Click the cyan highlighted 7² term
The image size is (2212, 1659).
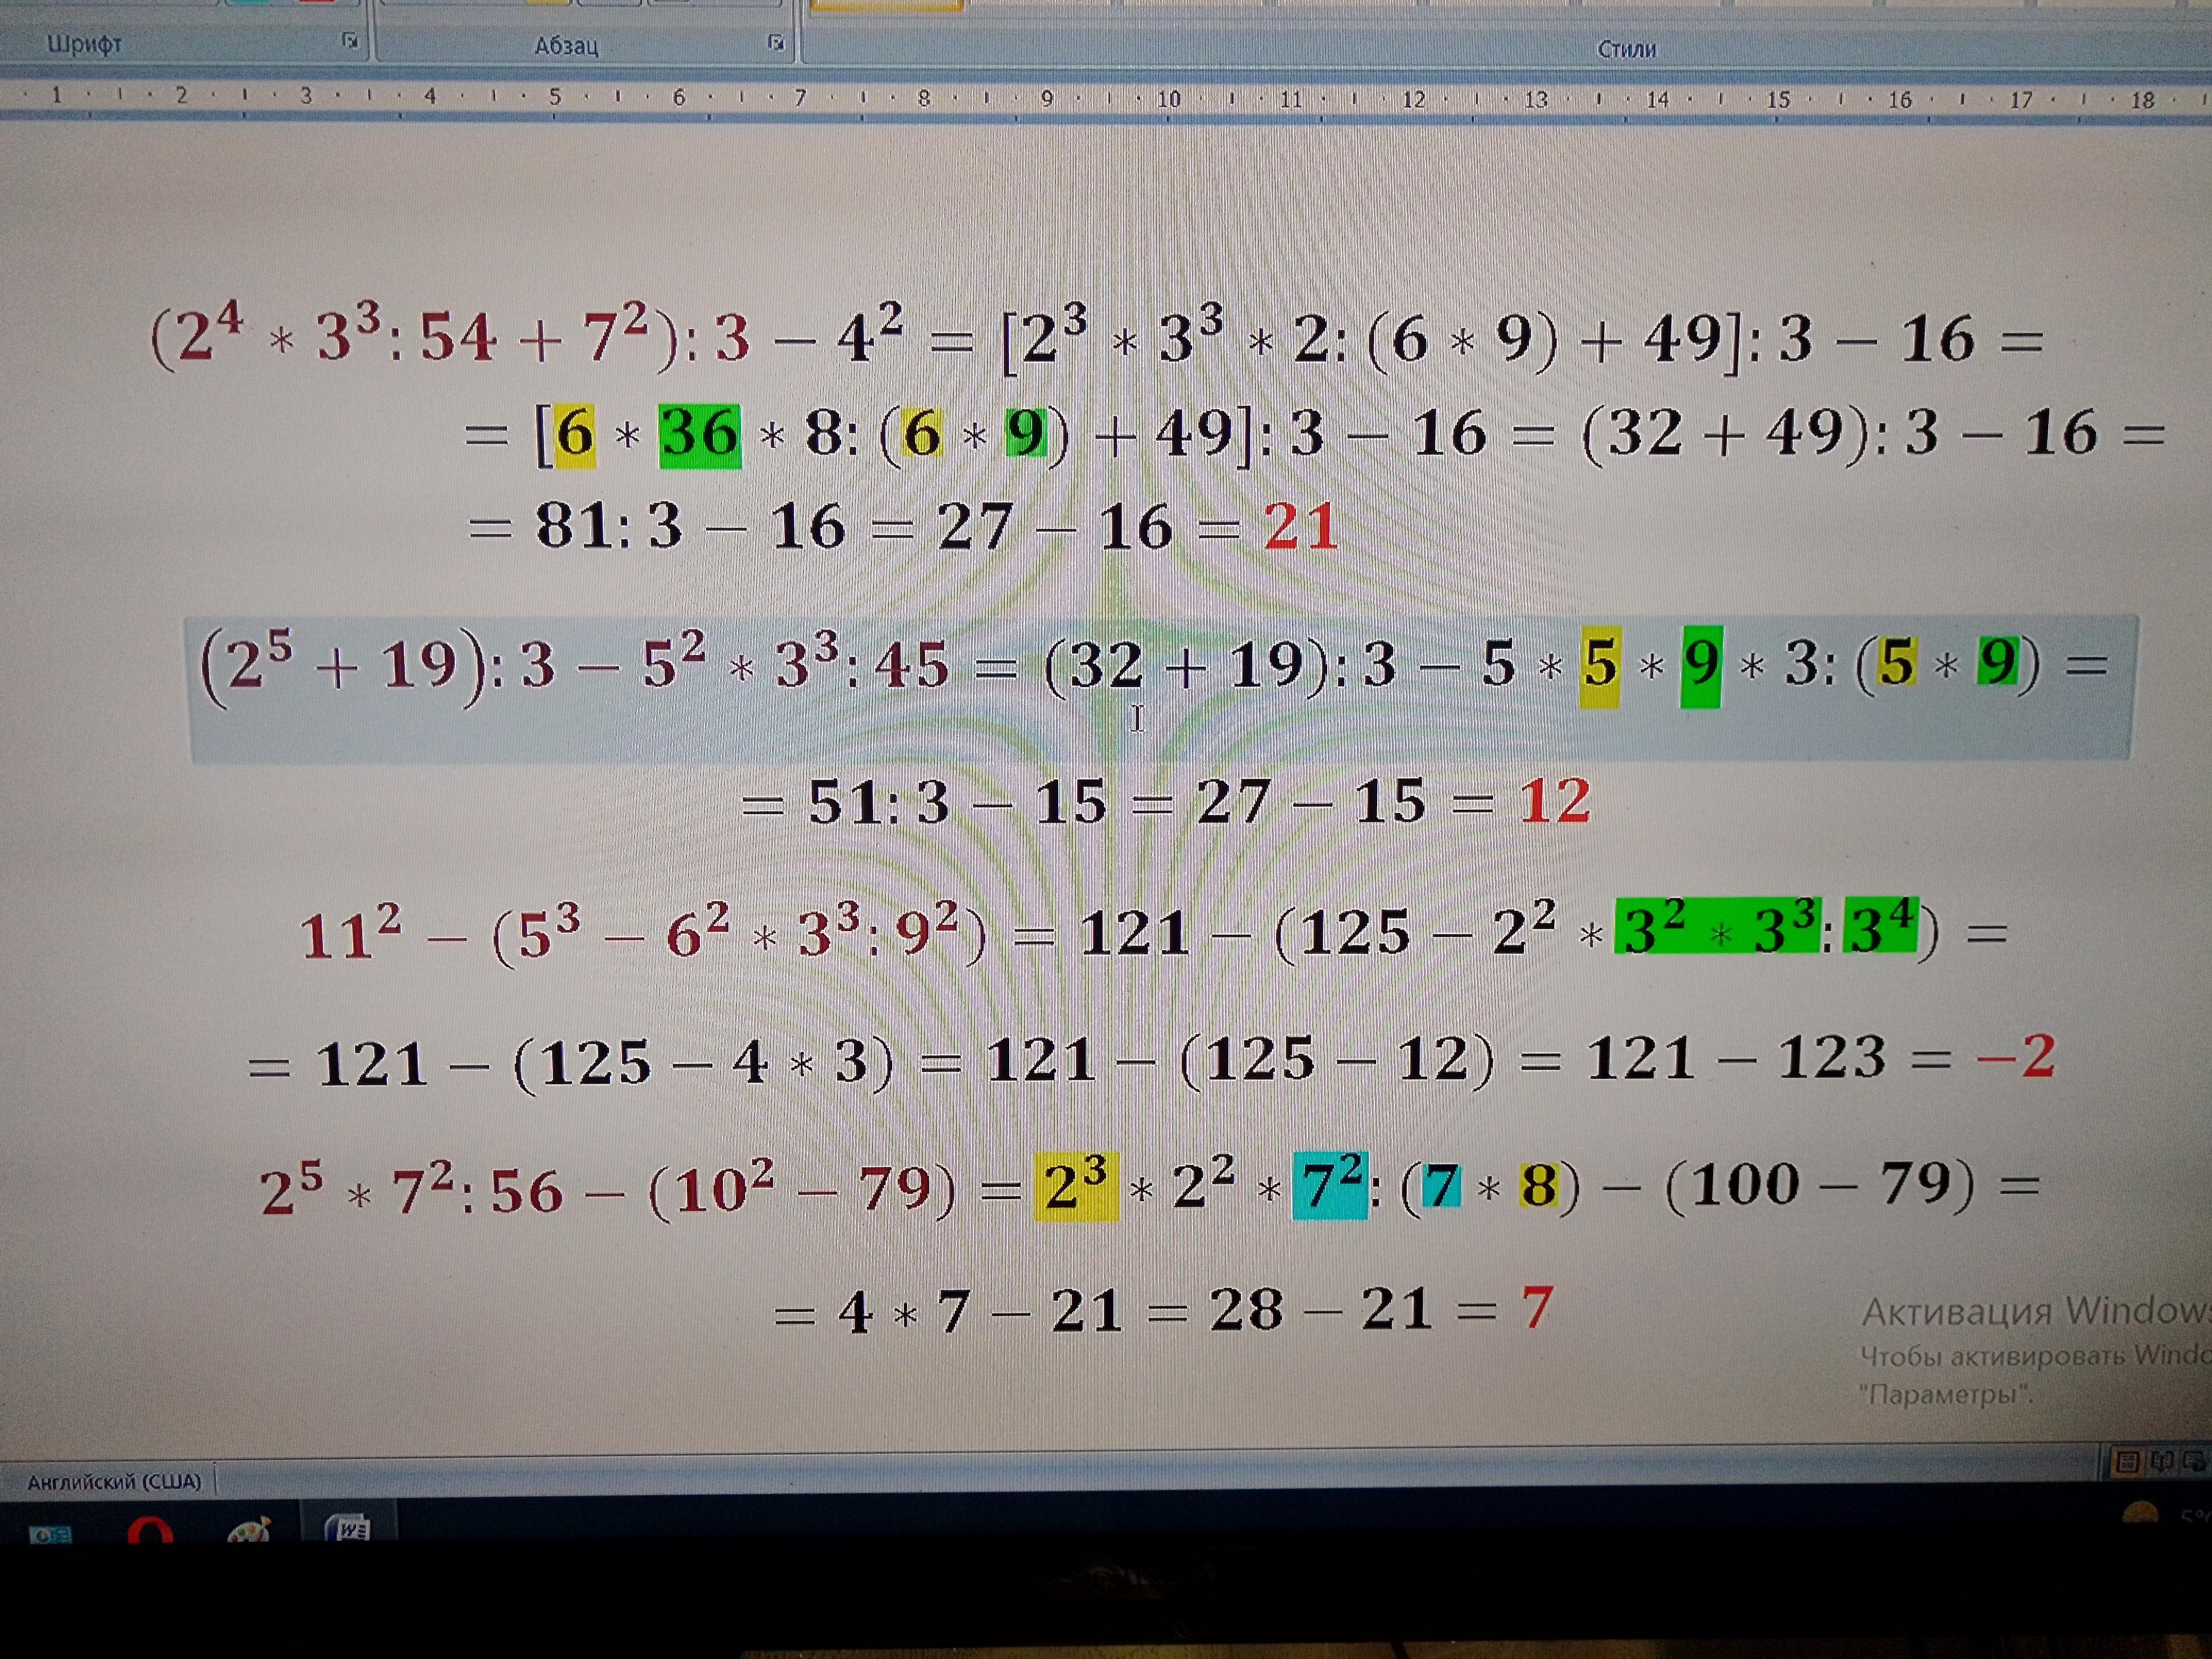click(1330, 1186)
